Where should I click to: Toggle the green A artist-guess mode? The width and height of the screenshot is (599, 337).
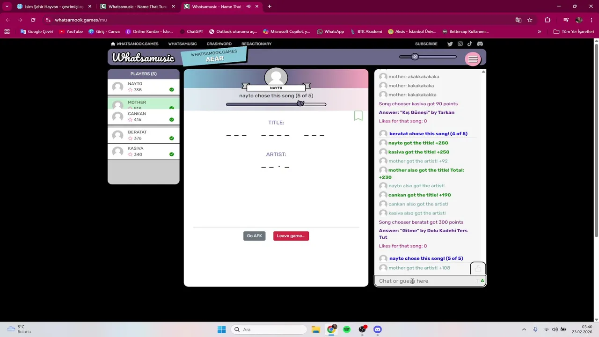(x=482, y=281)
